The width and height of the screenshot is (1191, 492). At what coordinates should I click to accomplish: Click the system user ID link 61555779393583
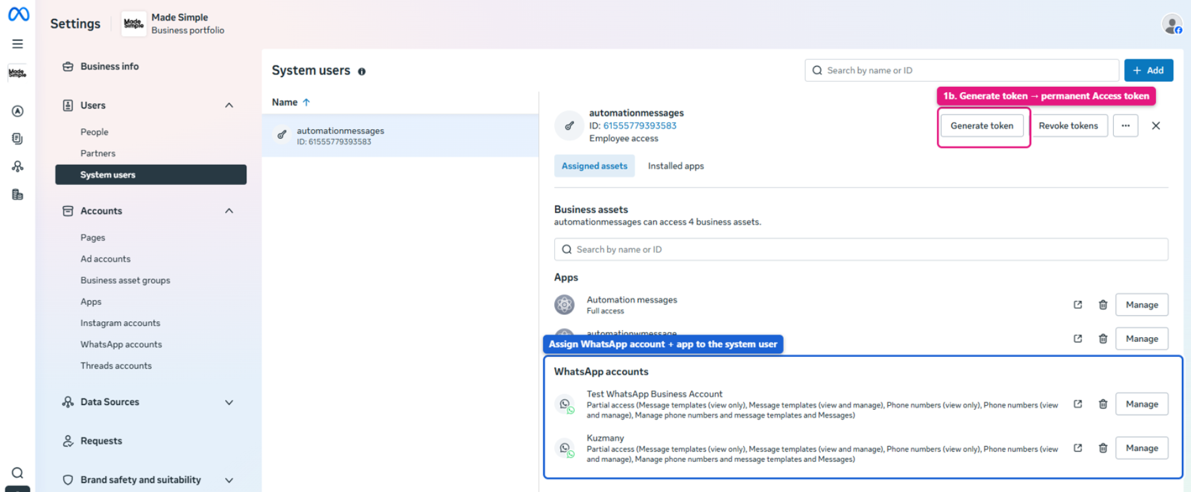tap(639, 126)
